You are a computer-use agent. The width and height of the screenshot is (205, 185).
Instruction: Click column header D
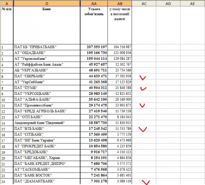[47, 3]
